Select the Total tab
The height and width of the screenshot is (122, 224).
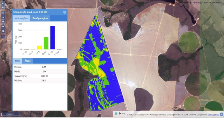[17, 61]
